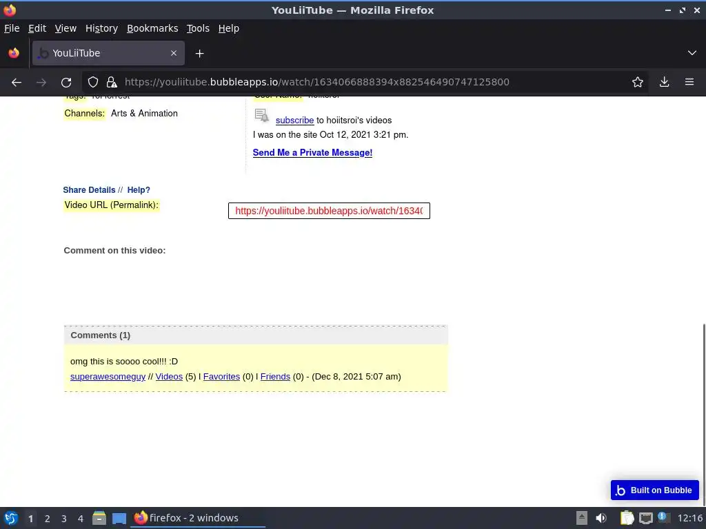Click Arts & Animation channel text

coord(144,114)
